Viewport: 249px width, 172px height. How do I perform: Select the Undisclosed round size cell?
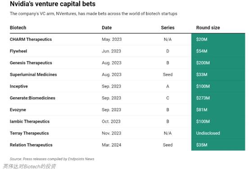click(218, 133)
